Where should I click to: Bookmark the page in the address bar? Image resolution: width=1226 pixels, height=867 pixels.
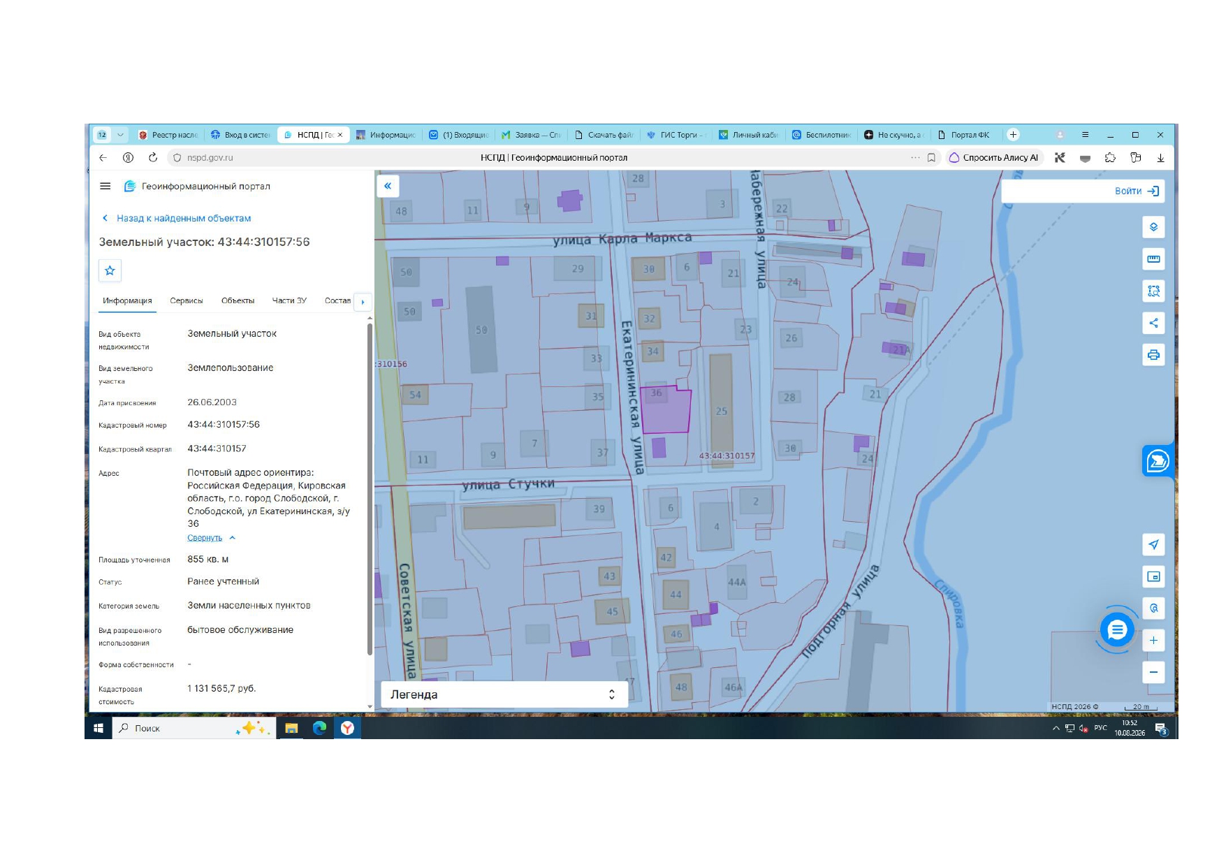[x=931, y=158]
